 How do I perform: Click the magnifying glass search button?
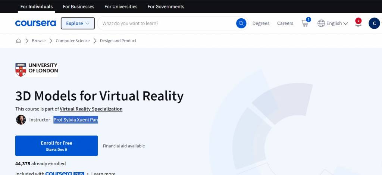[241, 23]
